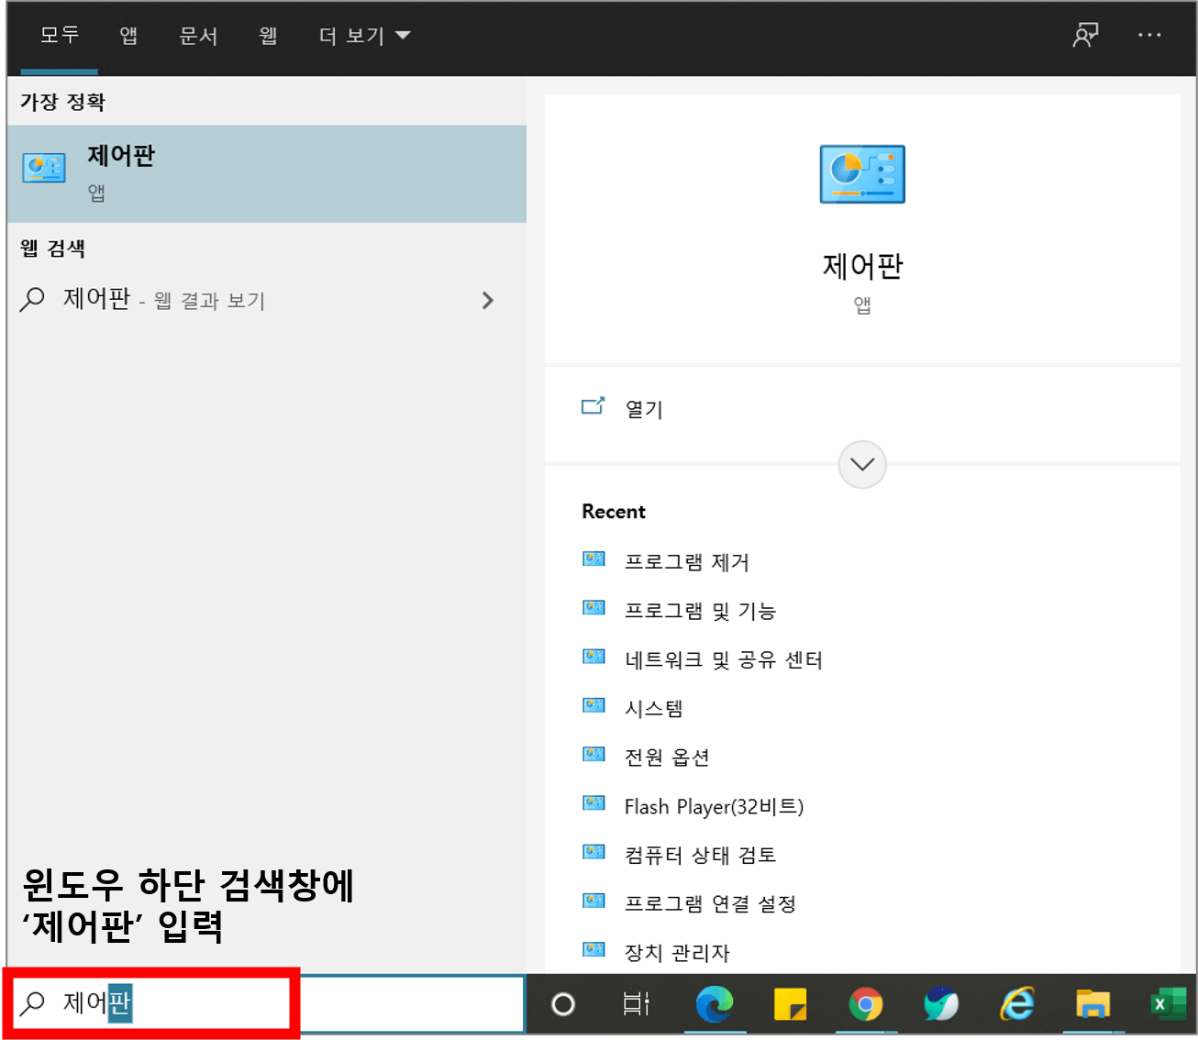Click the large 제어판 preview icon
Screen dimensions: 1198x1040
click(x=861, y=174)
